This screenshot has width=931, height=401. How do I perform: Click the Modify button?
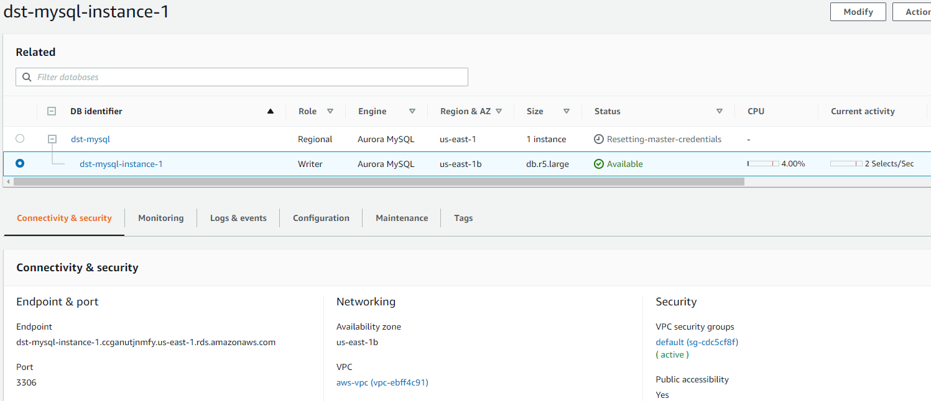click(x=858, y=12)
